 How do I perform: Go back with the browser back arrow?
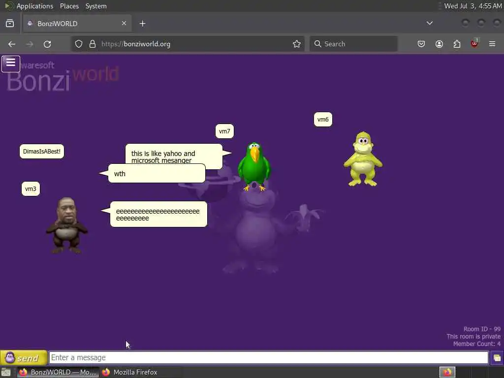12,44
